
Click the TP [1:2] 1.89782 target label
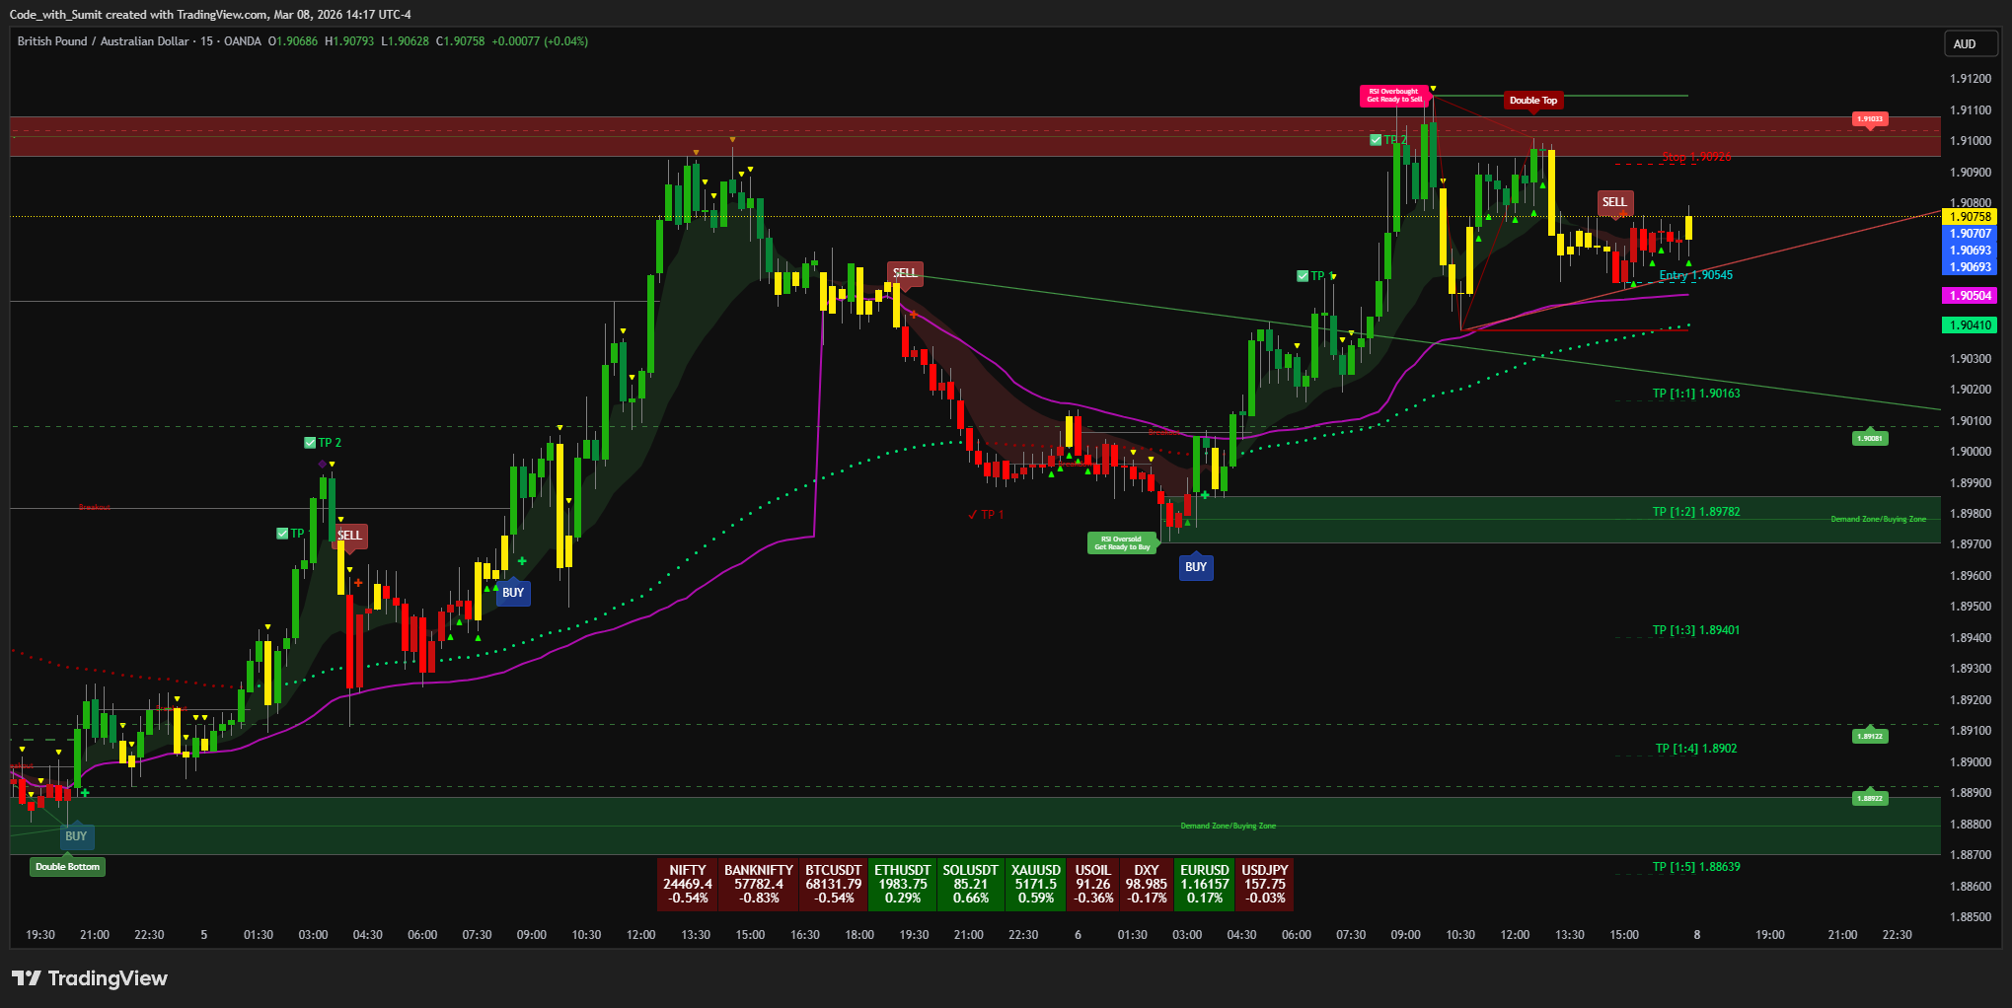click(1695, 512)
